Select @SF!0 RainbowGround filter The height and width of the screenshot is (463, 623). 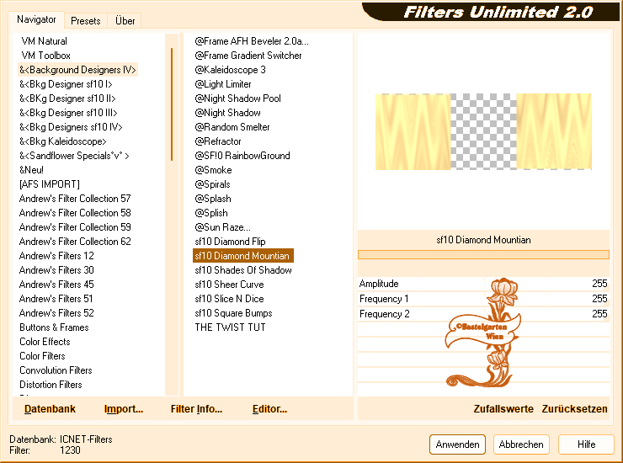(242, 156)
